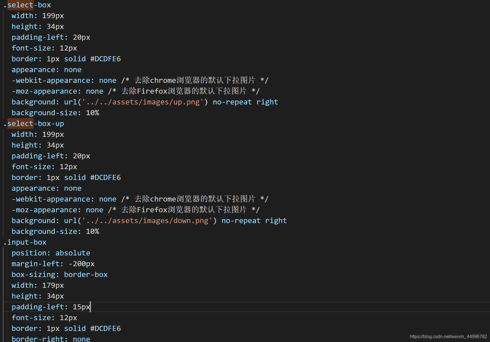
Task: Click 'appearance: none' in .select-box-up
Action: coord(47,188)
